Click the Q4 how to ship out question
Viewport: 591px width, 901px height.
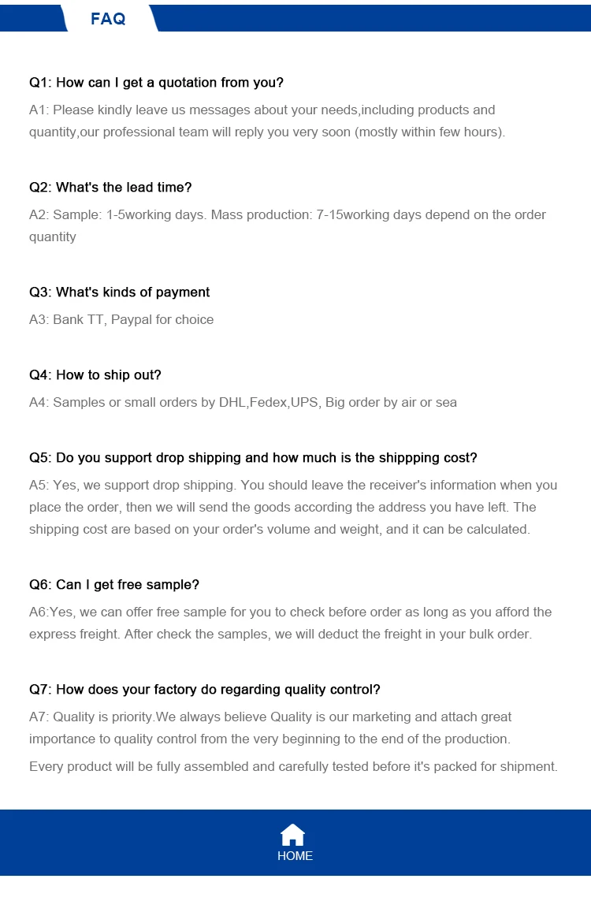point(95,375)
